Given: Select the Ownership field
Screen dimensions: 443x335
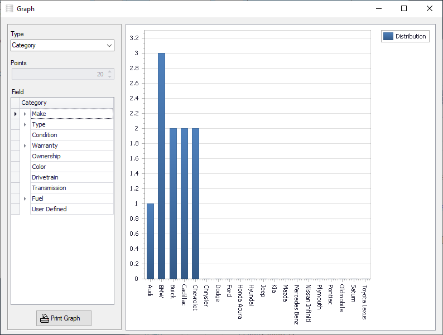Looking at the screenshot, I should [x=72, y=156].
